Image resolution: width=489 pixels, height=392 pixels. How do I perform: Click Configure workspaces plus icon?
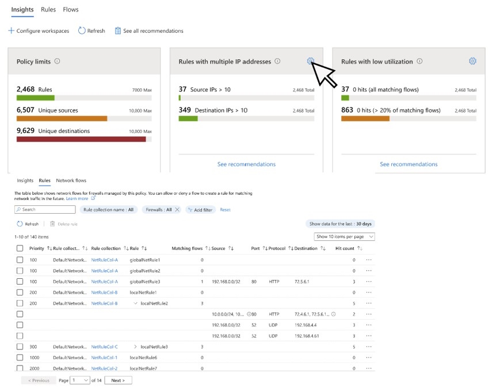point(13,31)
